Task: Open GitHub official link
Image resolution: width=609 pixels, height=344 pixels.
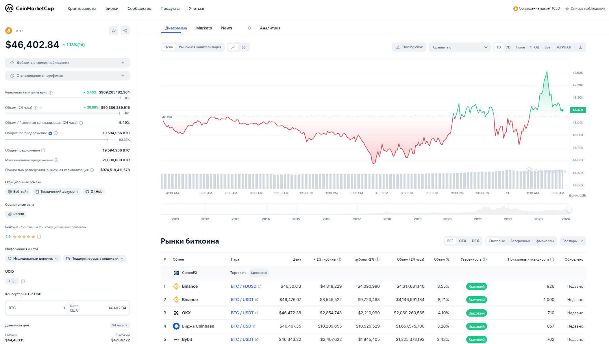Action: 94,192
